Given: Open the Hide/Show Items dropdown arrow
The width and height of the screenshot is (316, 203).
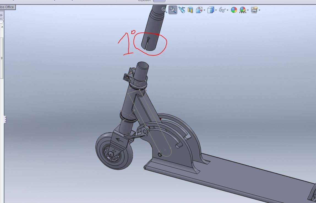Looking at the screenshot, I should click(227, 10).
